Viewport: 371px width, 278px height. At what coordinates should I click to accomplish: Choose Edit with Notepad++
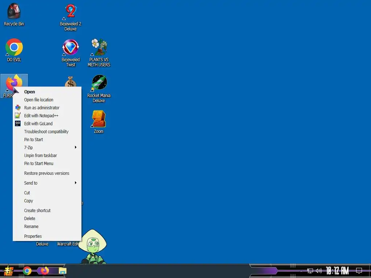coord(47,116)
